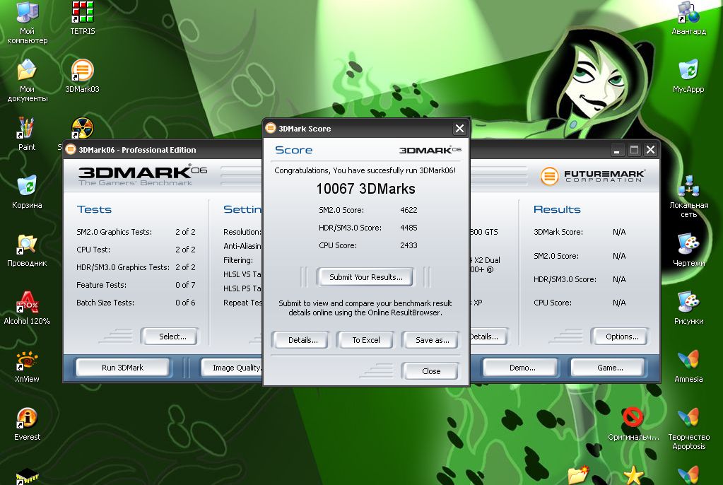The height and width of the screenshot is (485, 723).
Task: Open the TETRIS desktop shortcut
Action: pyautogui.click(x=83, y=19)
